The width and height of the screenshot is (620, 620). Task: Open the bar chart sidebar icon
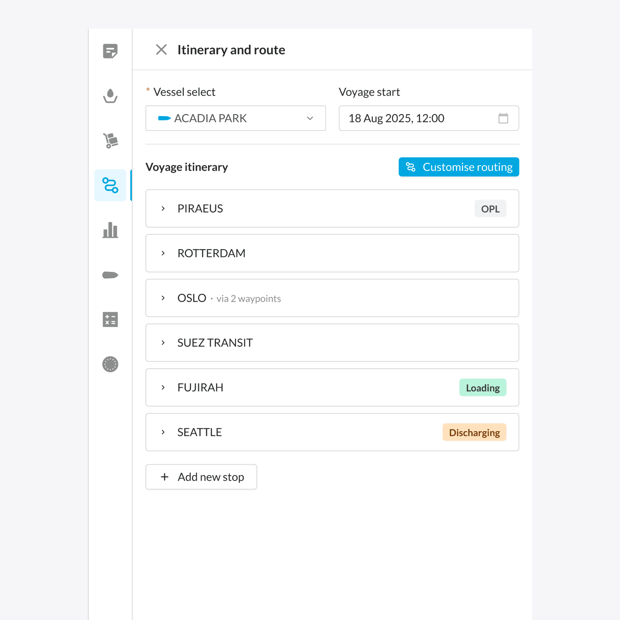(110, 230)
